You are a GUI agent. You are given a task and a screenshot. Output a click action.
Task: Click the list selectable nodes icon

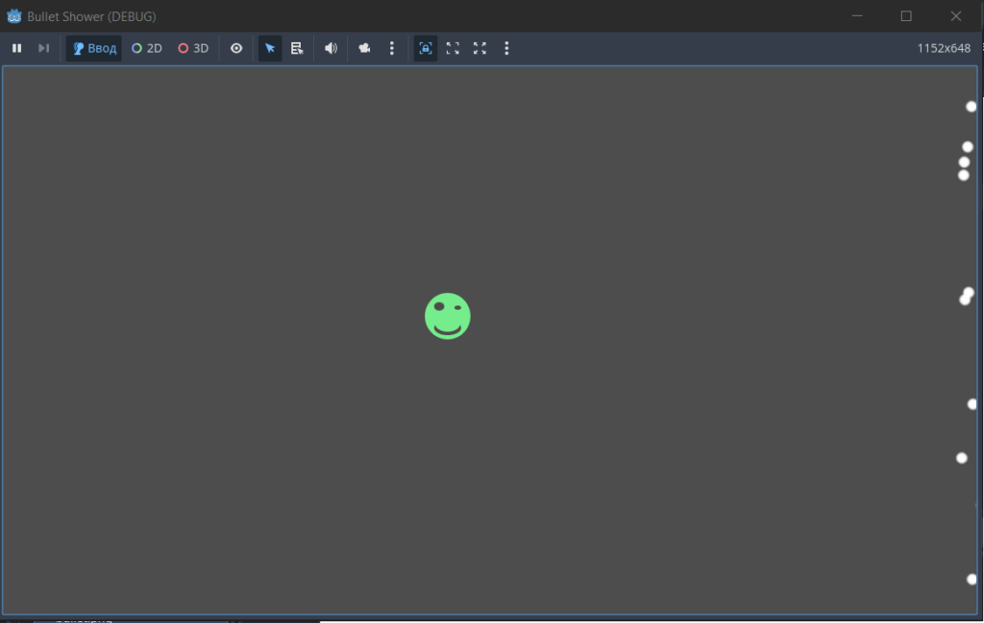click(298, 48)
